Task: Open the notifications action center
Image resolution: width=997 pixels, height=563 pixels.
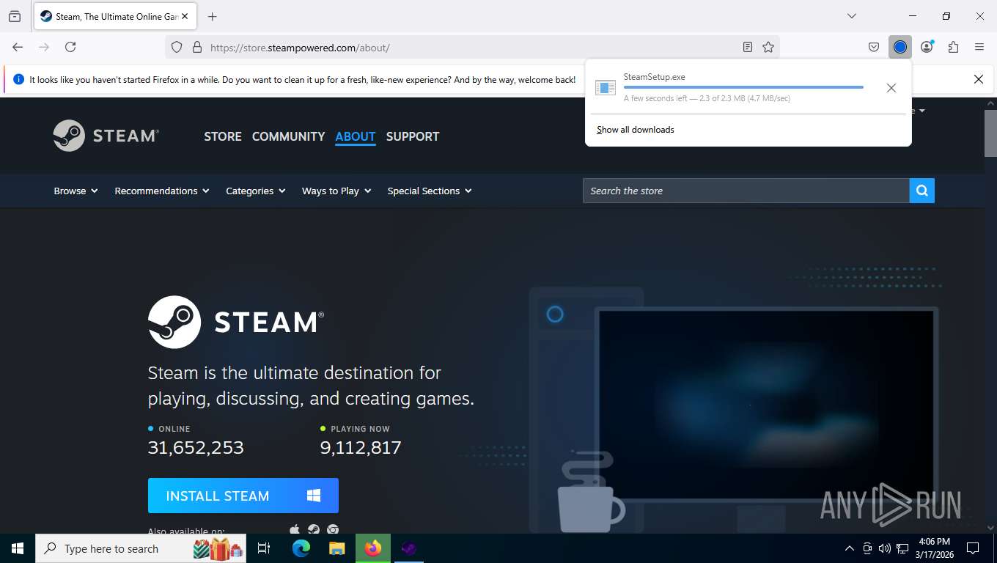Action: point(973,548)
